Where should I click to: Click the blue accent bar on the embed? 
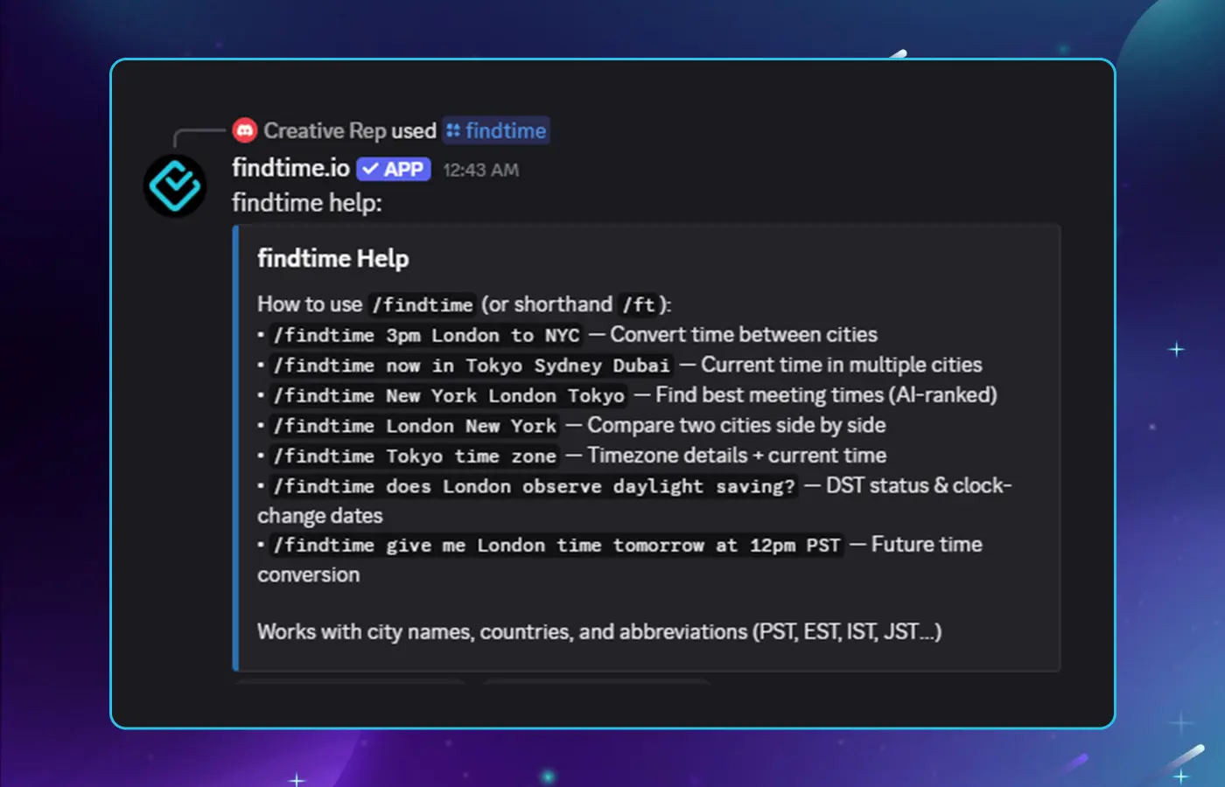click(234, 446)
